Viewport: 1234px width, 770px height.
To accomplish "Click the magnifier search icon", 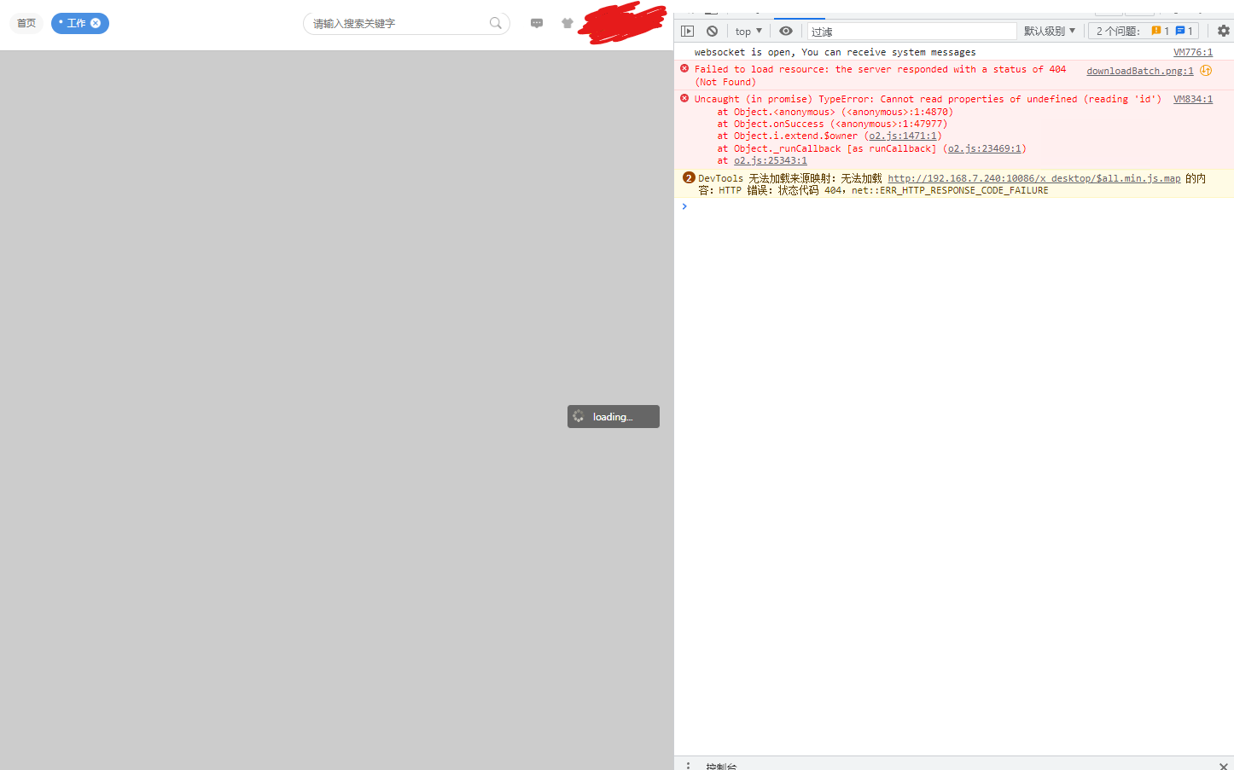I will point(496,23).
